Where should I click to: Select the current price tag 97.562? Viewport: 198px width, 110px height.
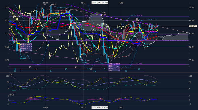[x=193, y=26]
